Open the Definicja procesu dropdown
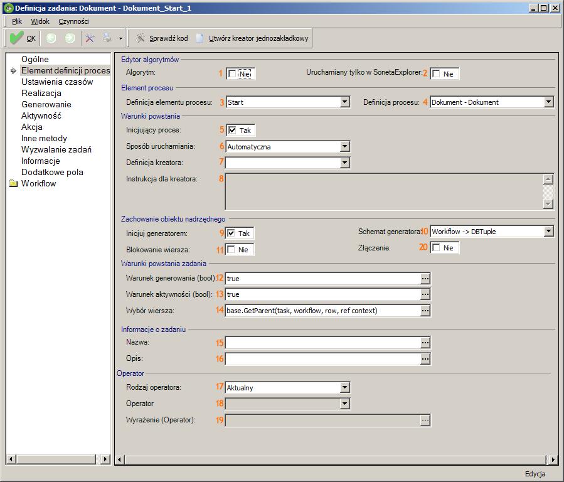Image resolution: width=564 pixels, height=482 pixels. 548,102
